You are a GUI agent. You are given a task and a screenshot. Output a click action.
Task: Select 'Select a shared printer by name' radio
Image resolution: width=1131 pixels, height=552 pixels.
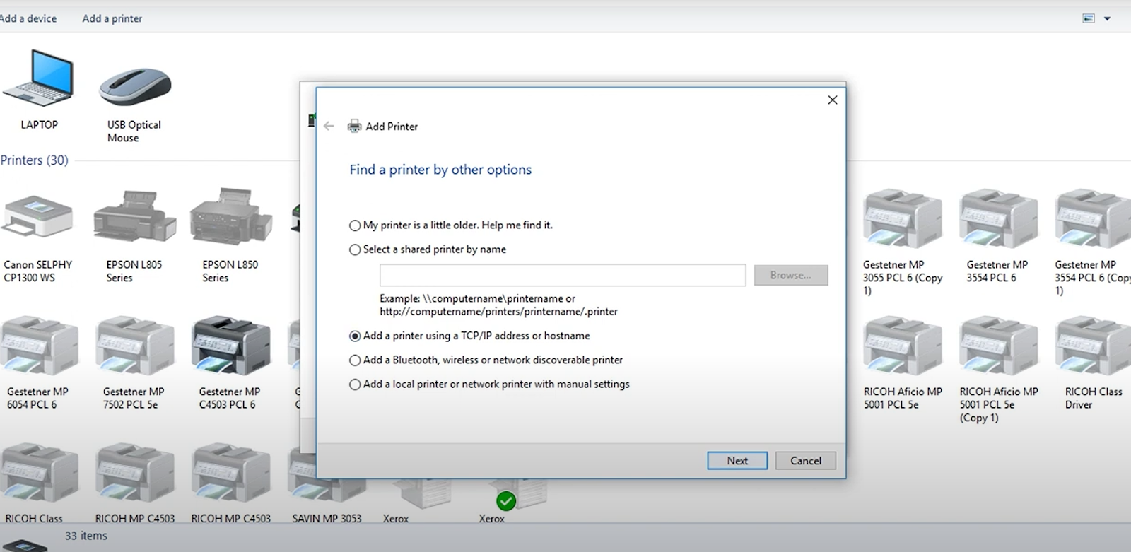(x=355, y=249)
